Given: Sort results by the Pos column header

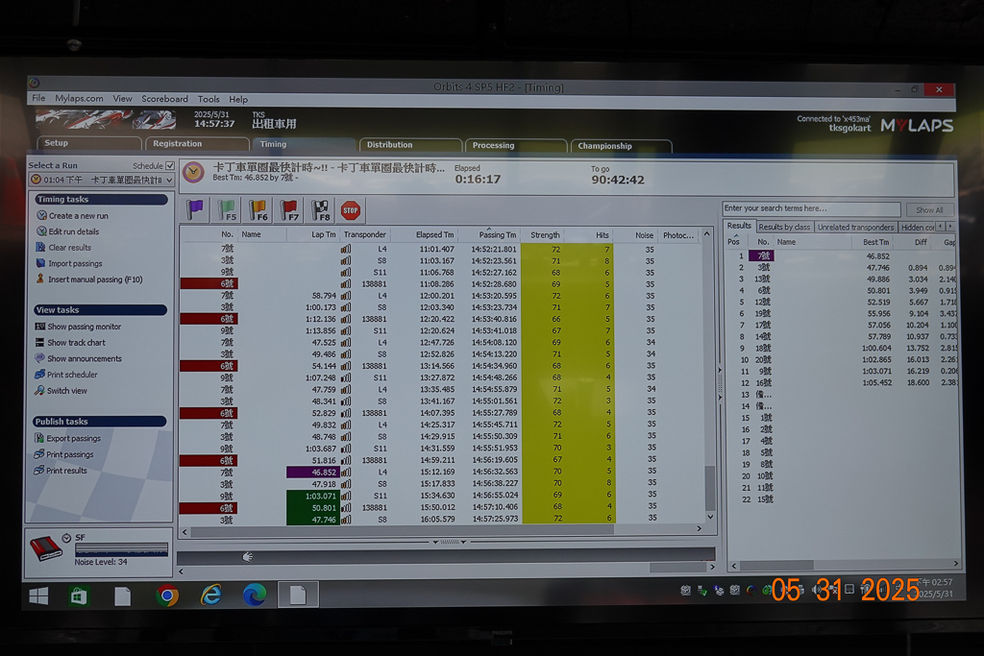Looking at the screenshot, I should click(x=733, y=242).
